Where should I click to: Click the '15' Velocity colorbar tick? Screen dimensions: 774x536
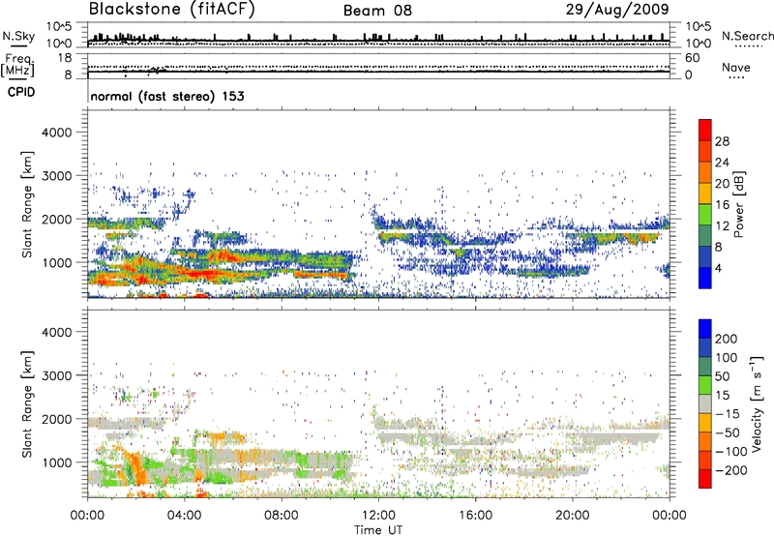(x=722, y=395)
